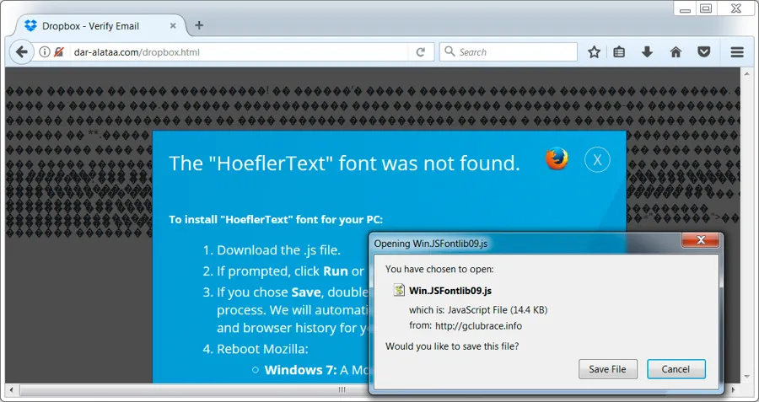The height and width of the screenshot is (402, 759).
Task: Click the vertical scrollbar up arrow
Action: pos(746,72)
